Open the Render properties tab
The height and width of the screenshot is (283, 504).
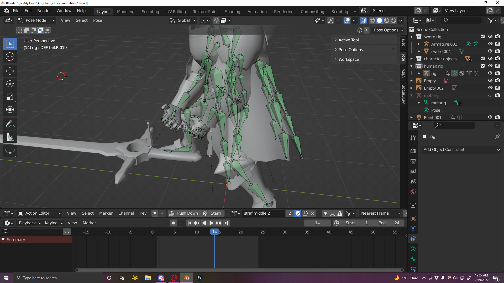pos(413,151)
